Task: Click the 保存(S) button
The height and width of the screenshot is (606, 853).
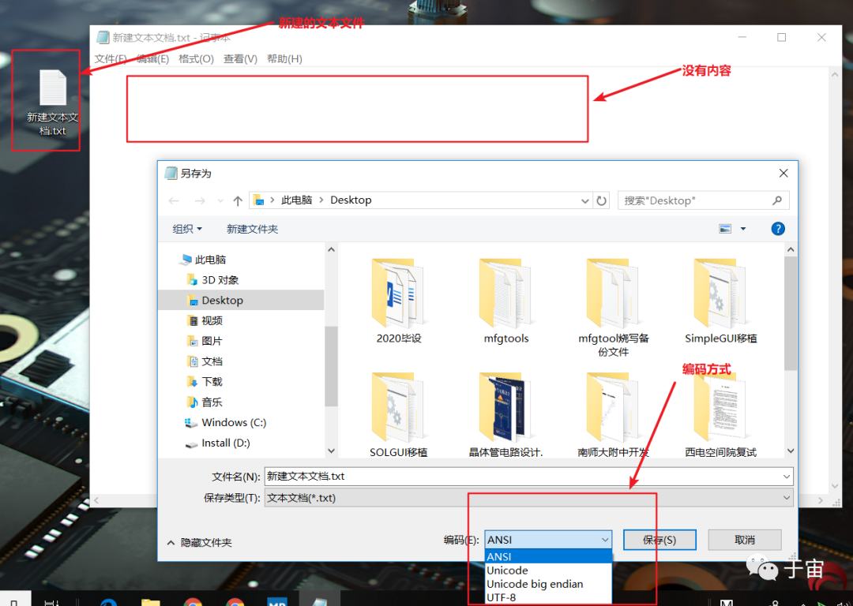Action: [x=659, y=540]
